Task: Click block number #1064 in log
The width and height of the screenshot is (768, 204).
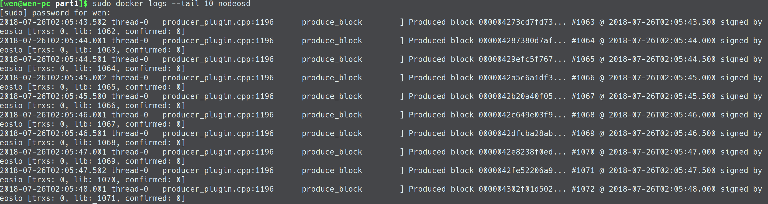Action: pyautogui.click(x=583, y=41)
